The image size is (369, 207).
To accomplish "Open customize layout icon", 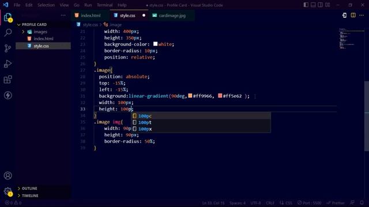I will pyautogui.click(x=327, y=5).
